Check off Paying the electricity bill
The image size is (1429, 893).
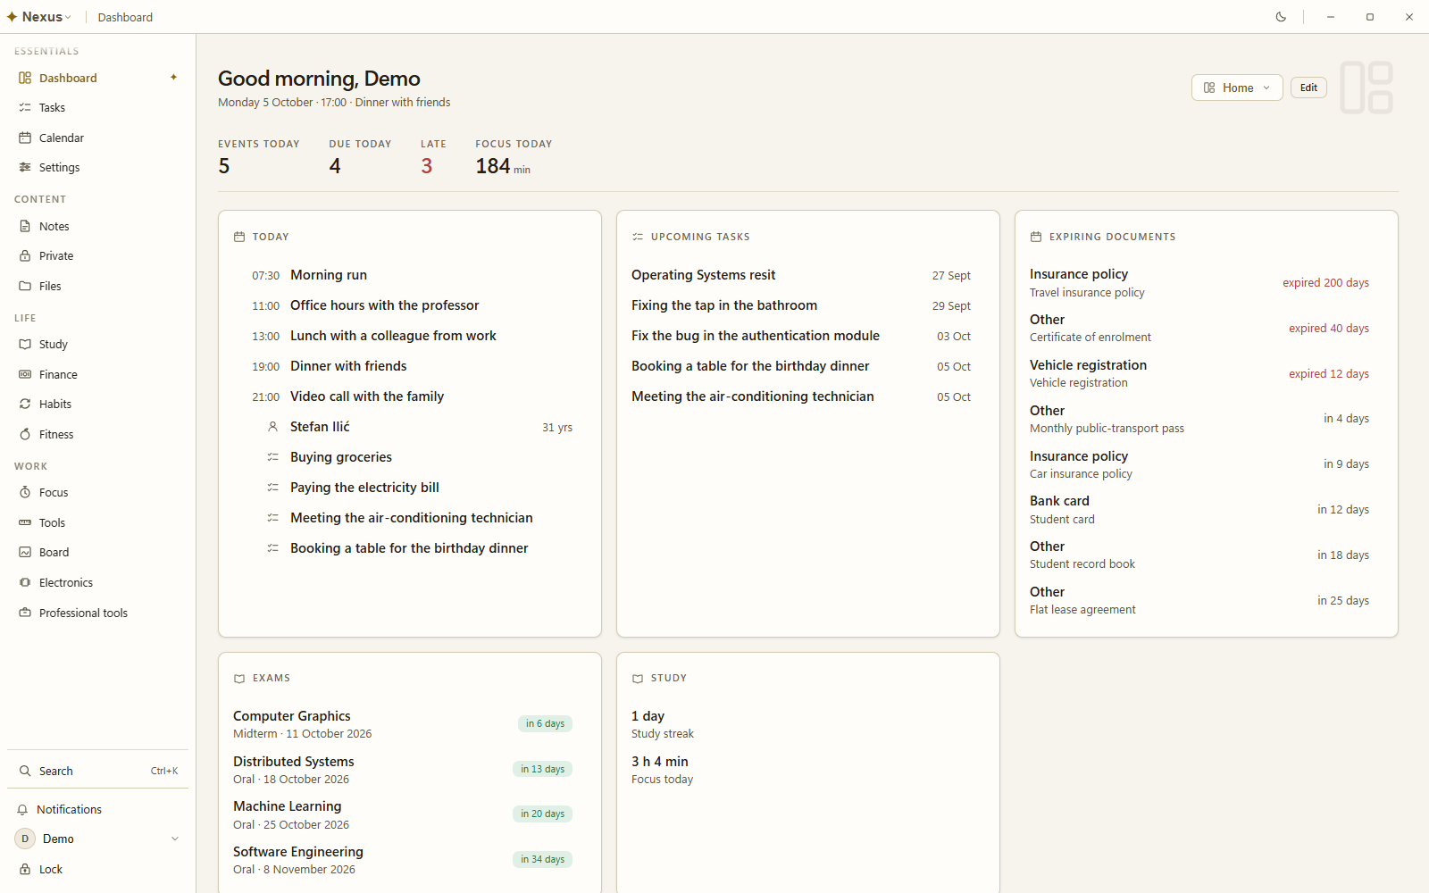tap(273, 488)
